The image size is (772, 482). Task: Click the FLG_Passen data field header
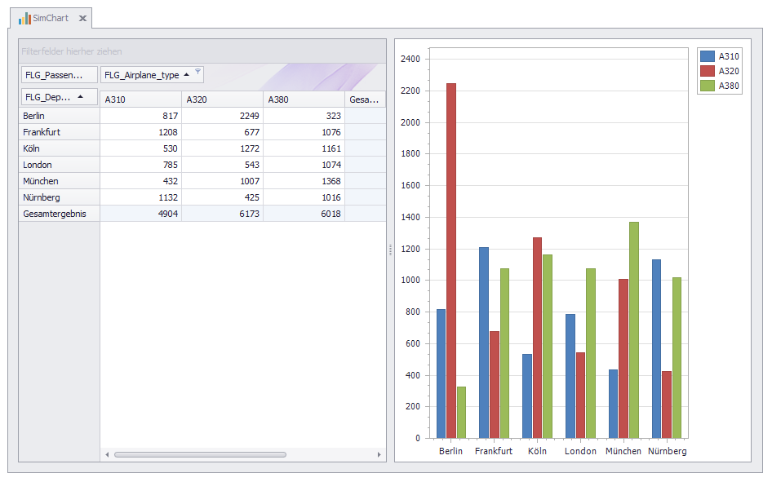point(59,75)
